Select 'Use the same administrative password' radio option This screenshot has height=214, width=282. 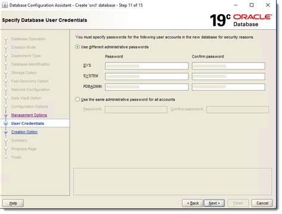coord(77,99)
